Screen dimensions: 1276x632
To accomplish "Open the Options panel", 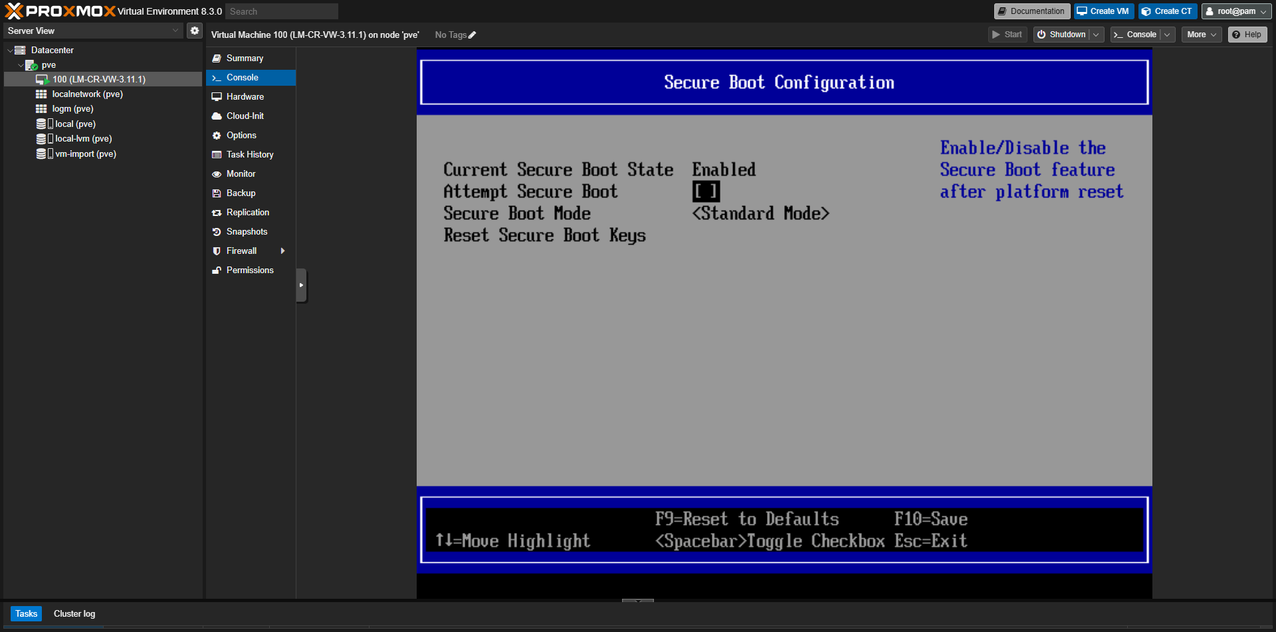I will (241, 135).
